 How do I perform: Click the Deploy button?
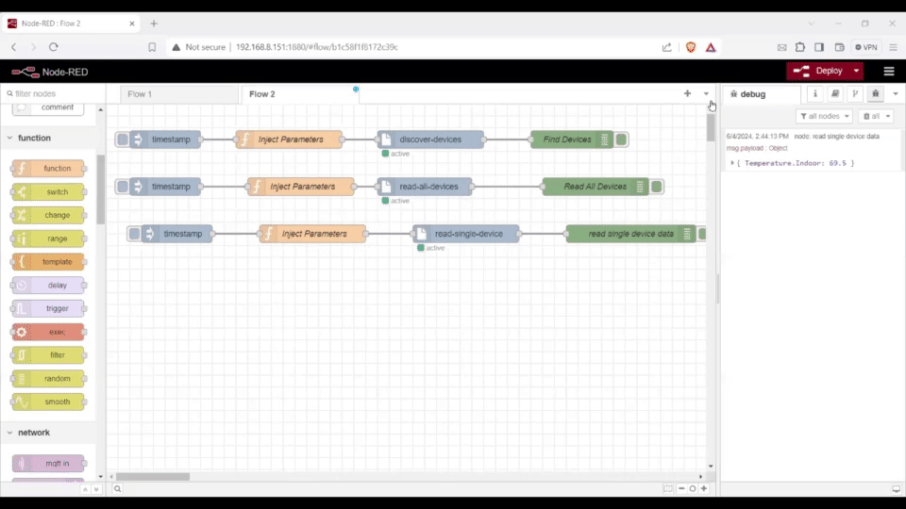819,71
